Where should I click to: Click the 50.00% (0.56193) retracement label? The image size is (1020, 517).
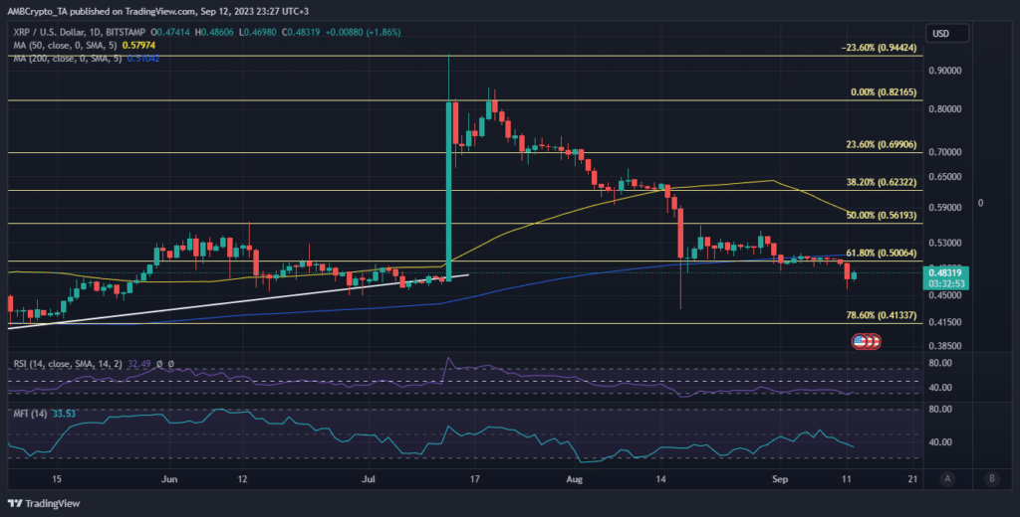[x=863, y=216]
